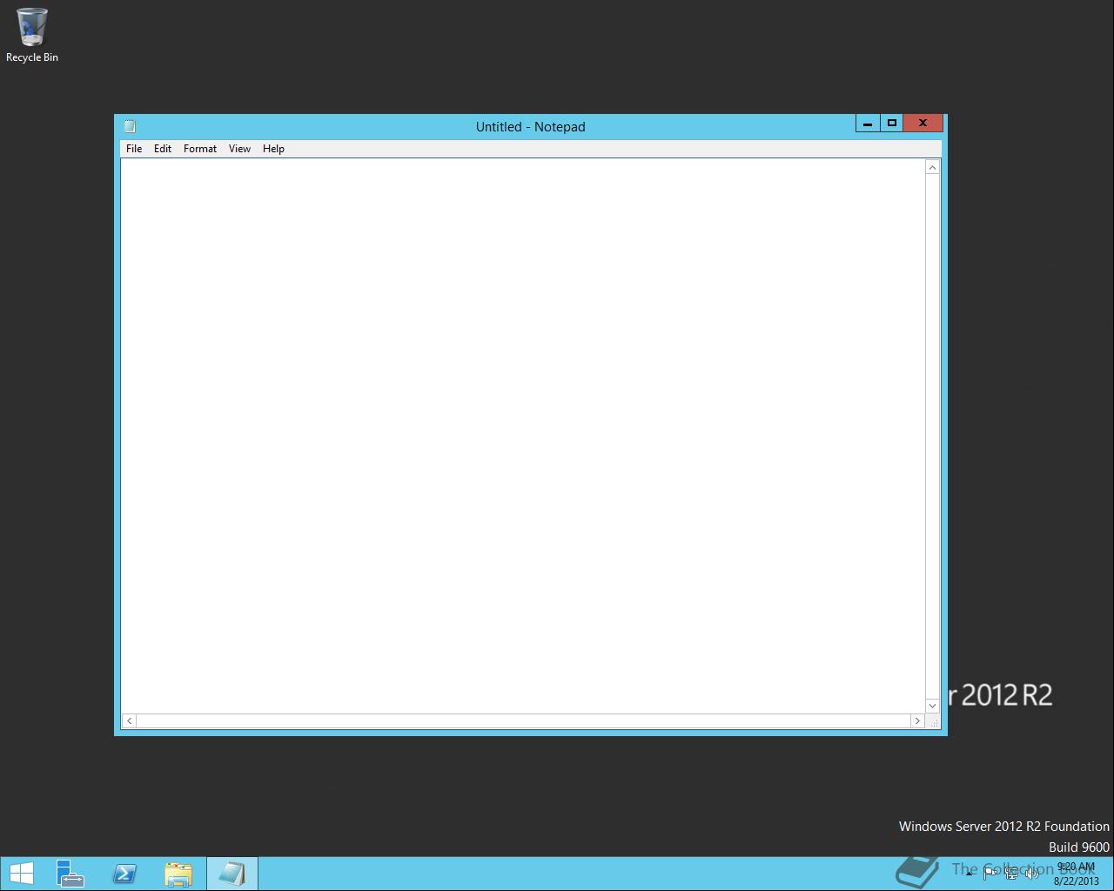This screenshot has height=891, width=1114.
Task: Open the Windows Start button
Action: 21,874
